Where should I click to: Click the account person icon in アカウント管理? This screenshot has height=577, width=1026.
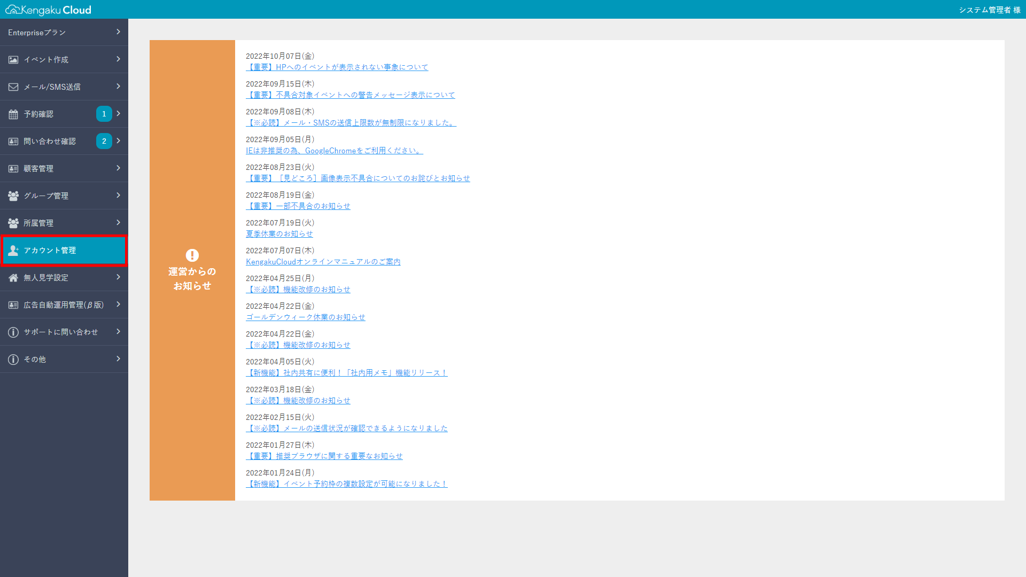coord(13,250)
